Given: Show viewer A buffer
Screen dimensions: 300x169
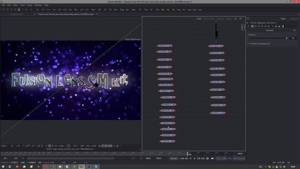Looking at the screenshot, I should [46, 146].
